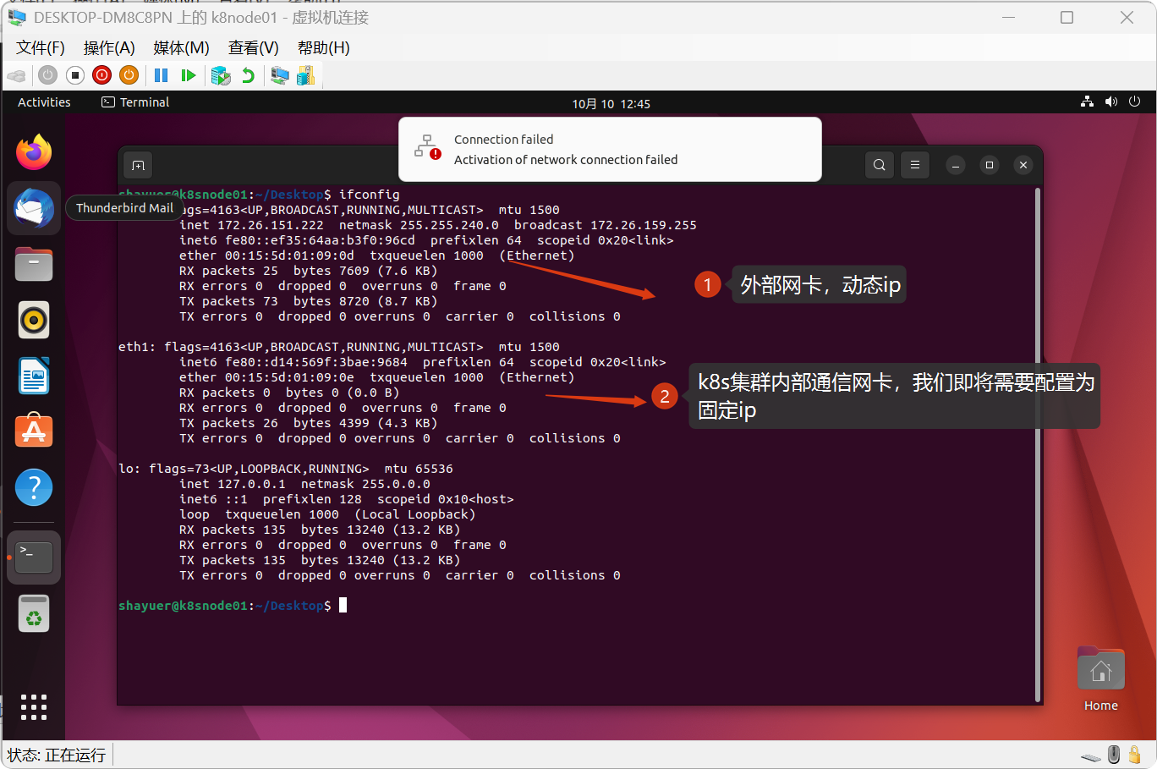Open the power menu icon
1157x769 pixels.
click(1134, 102)
